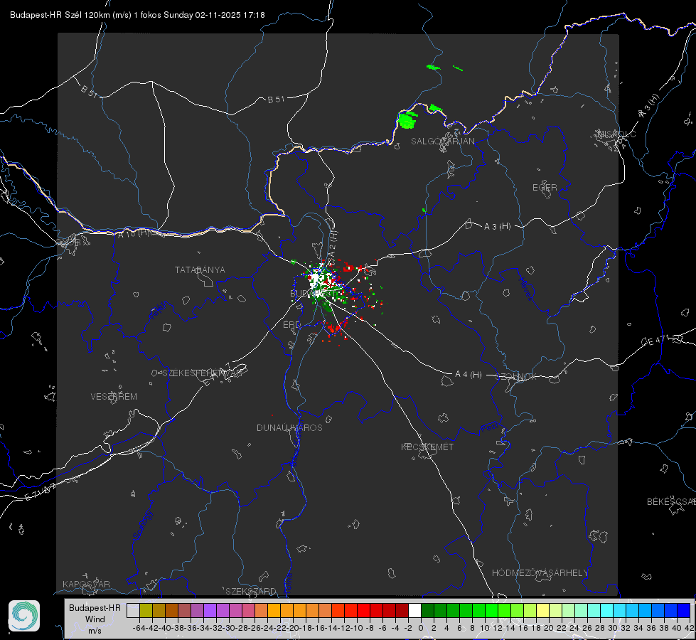
Task: Click the VESZPRÉM city label
Action: click(x=114, y=397)
